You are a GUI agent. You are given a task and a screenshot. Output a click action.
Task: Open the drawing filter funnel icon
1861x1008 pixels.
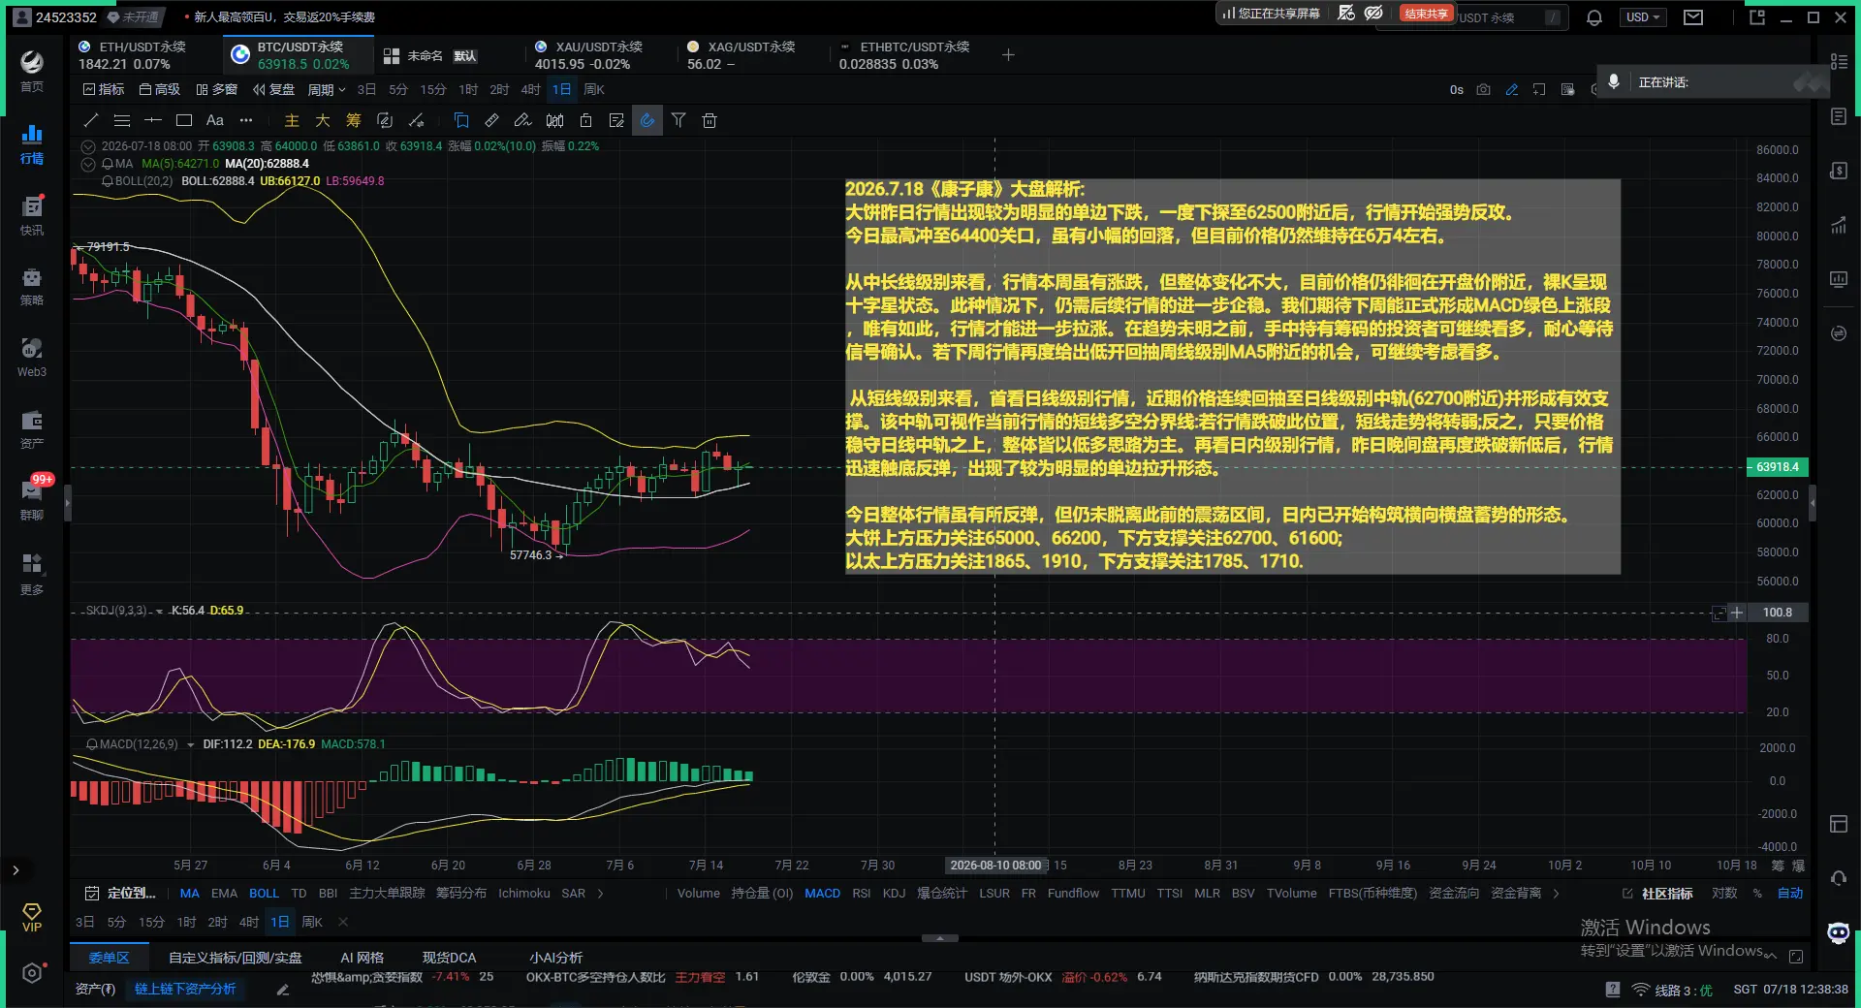pos(678,120)
